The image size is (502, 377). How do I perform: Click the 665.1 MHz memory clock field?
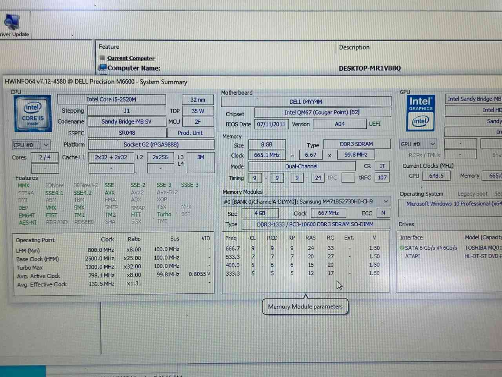tap(267, 155)
